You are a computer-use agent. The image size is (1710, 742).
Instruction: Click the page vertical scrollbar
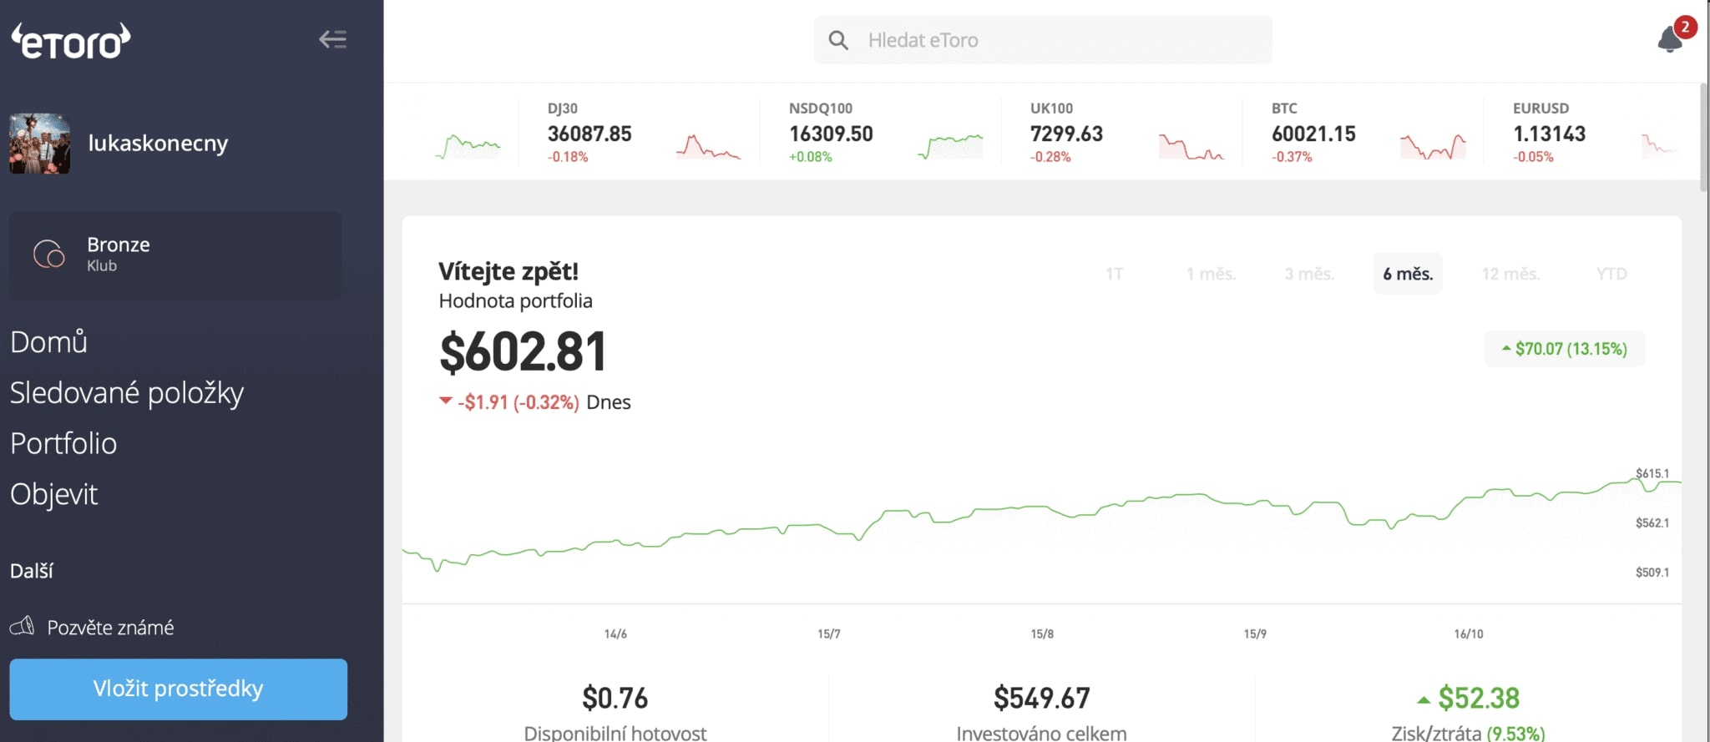click(1704, 138)
